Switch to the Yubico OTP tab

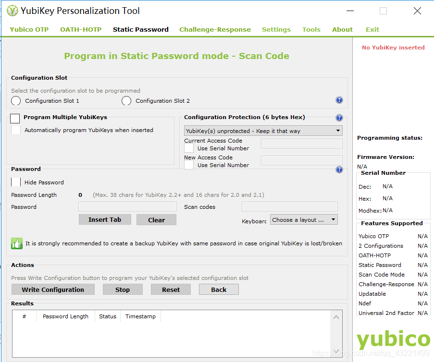29,30
